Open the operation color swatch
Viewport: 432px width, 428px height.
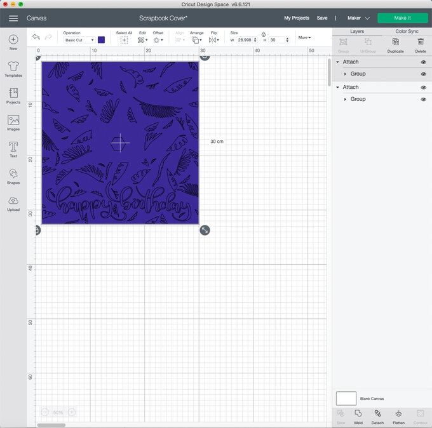[101, 40]
